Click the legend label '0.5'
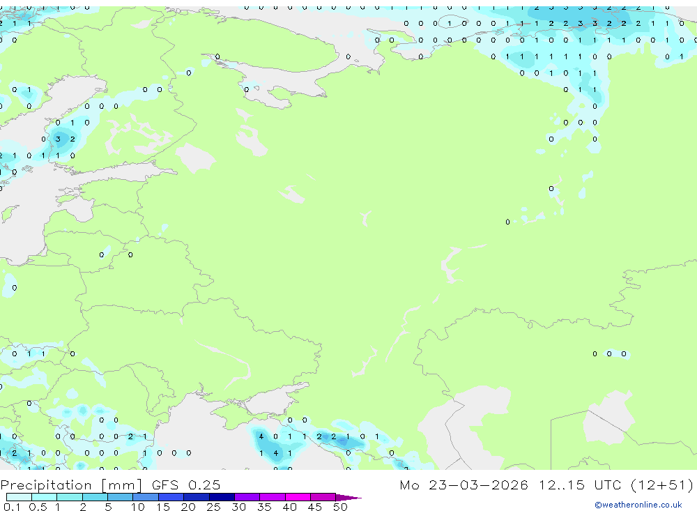 click(x=38, y=507)
